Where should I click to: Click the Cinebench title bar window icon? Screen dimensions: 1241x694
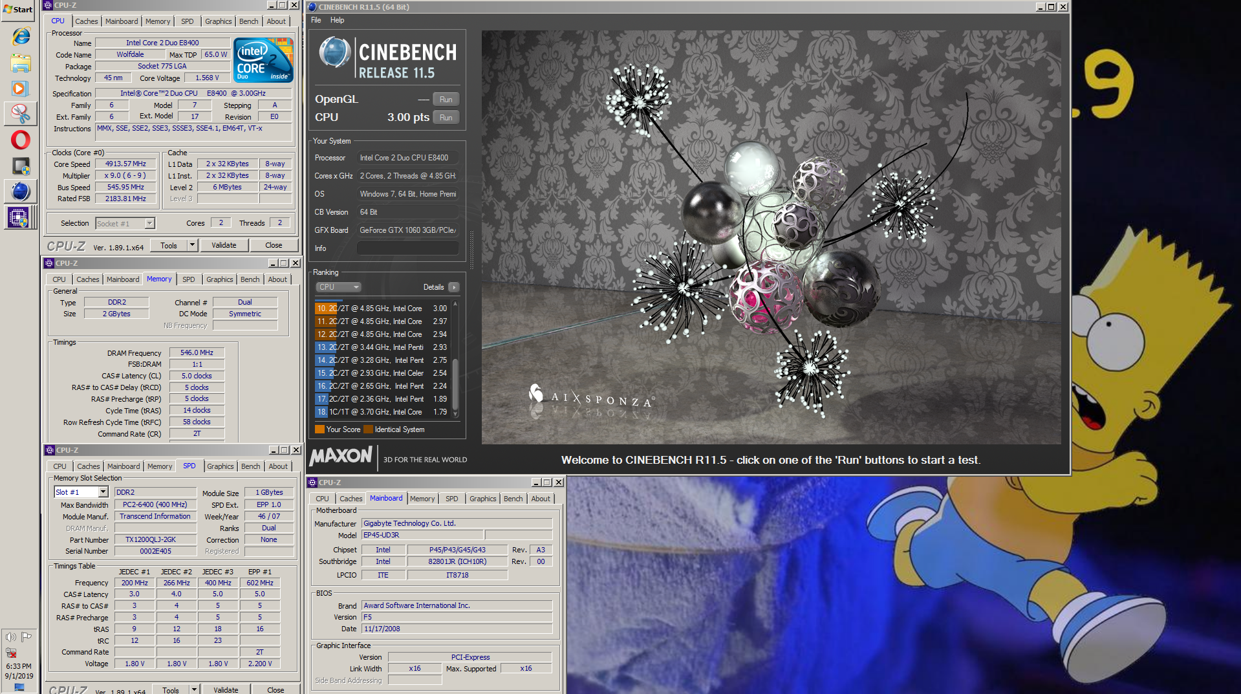312,6
